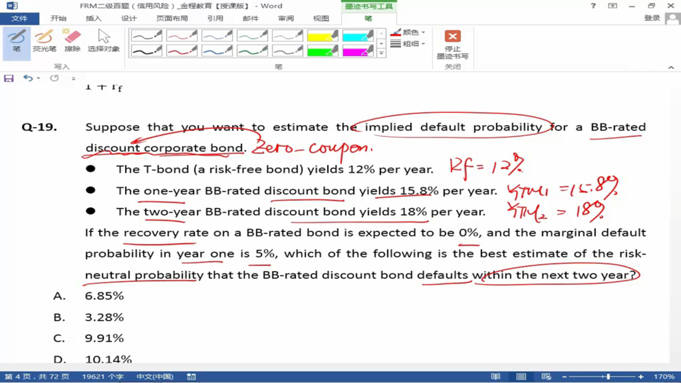Select the Pen (笔) ink tool
The image size is (681, 383).
pyautogui.click(x=16, y=40)
